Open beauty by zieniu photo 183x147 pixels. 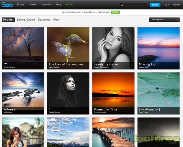tap(113, 48)
